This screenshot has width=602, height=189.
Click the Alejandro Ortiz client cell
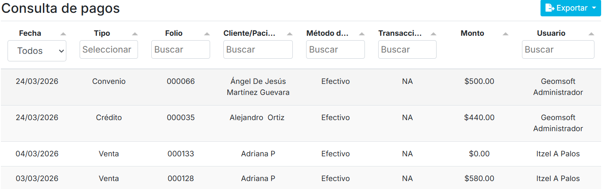[257, 117]
